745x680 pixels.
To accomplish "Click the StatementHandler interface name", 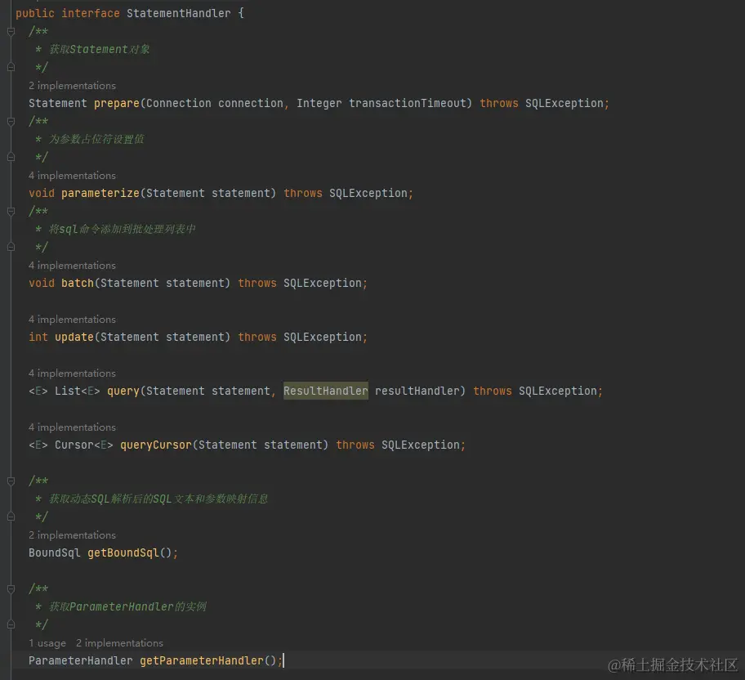I will pos(179,13).
